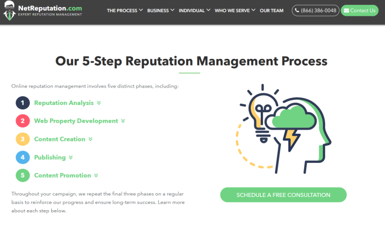Go to the OUR TEAM page
This screenshot has width=385, height=231.
pyautogui.click(x=272, y=10)
